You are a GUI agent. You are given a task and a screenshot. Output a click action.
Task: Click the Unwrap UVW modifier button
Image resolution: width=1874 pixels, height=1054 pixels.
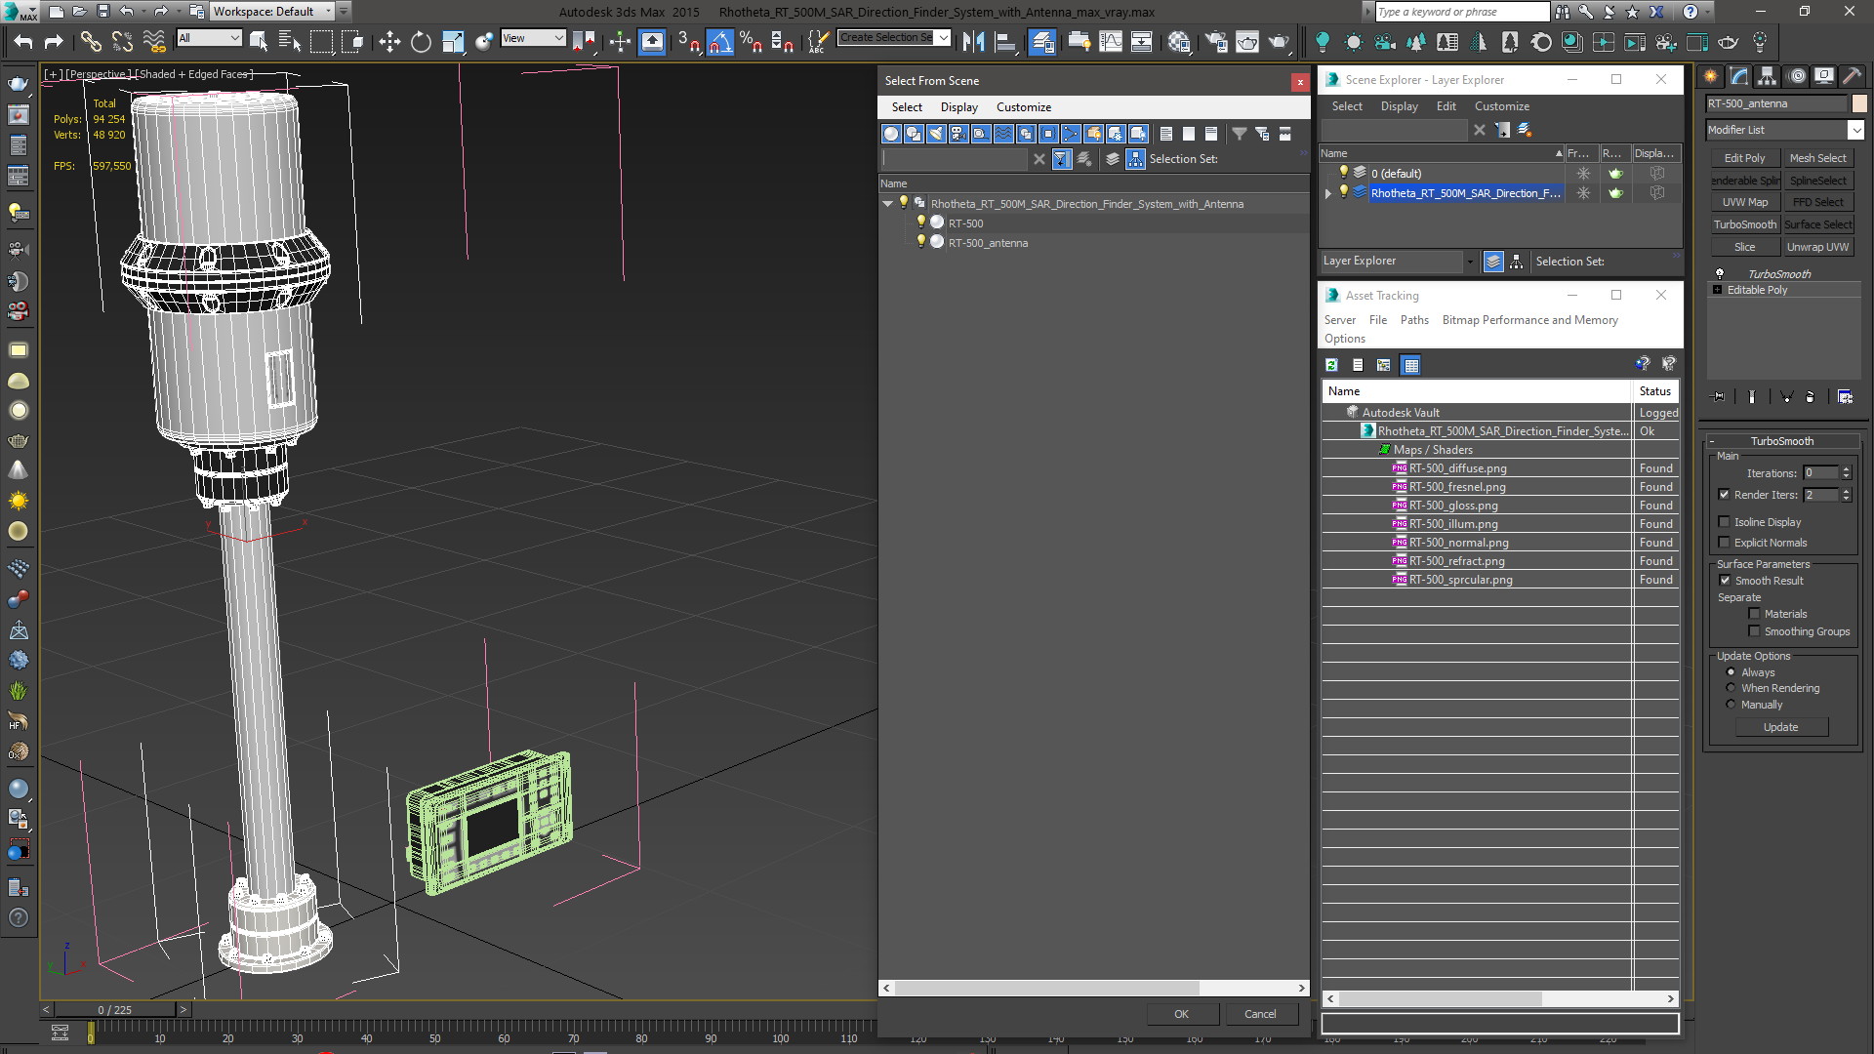(x=1817, y=247)
